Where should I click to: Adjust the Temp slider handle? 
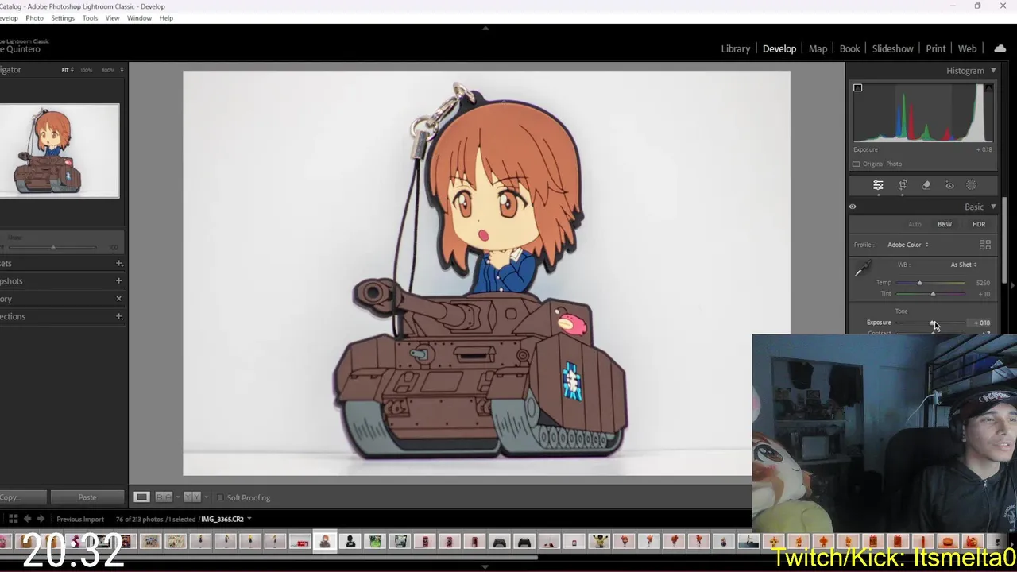pos(920,283)
